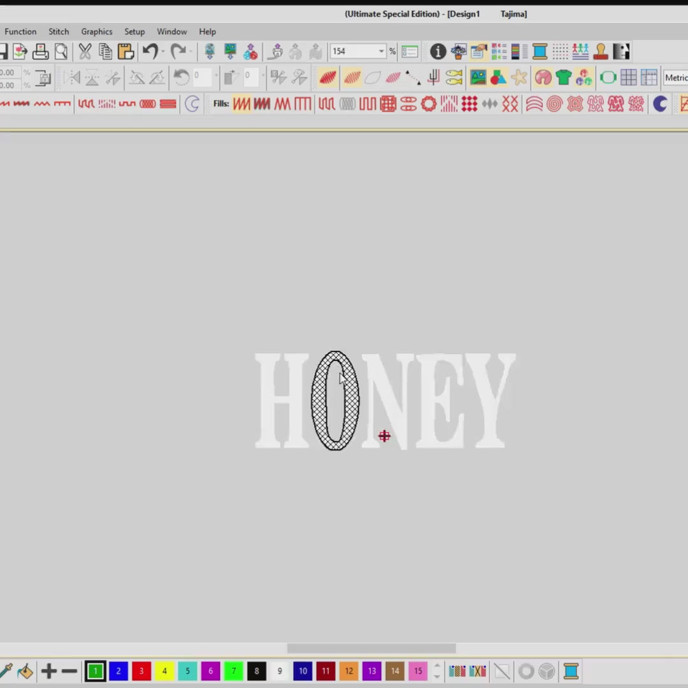Open design information via the 'i' icon
Image resolution: width=688 pixels, height=688 pixels.
(x=438, y=52)
